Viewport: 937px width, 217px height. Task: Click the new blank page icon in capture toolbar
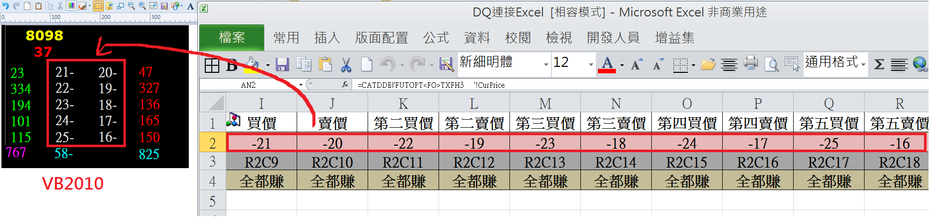27,6
